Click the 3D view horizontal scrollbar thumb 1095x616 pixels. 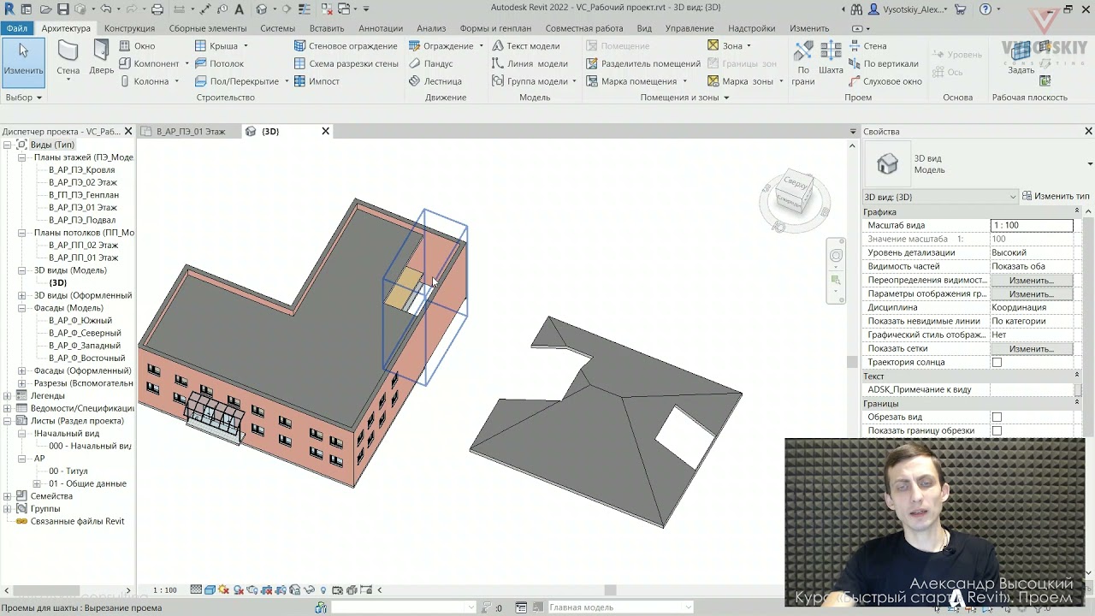tap(610, 590)
